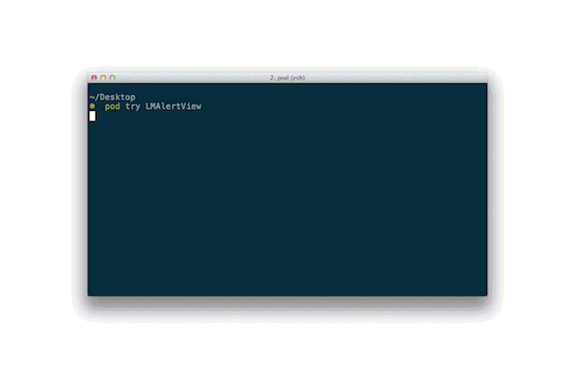Click the white block cursor
The height and width of the screenshot is (379, 563).
pos(93,116)
